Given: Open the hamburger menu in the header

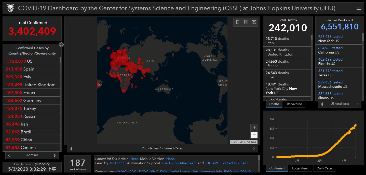Looking at the screenshot, I should pos(359,8).
